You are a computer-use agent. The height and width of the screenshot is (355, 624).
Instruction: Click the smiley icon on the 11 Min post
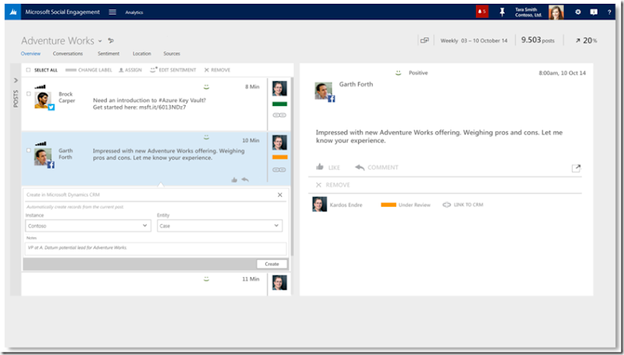[x=206, y=279]
